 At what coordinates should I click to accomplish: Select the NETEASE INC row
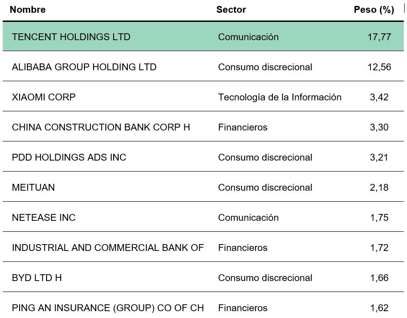44,218
